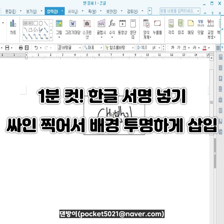Add an endnote with 미주
This screenshot has width=224, height=224.
181,27
